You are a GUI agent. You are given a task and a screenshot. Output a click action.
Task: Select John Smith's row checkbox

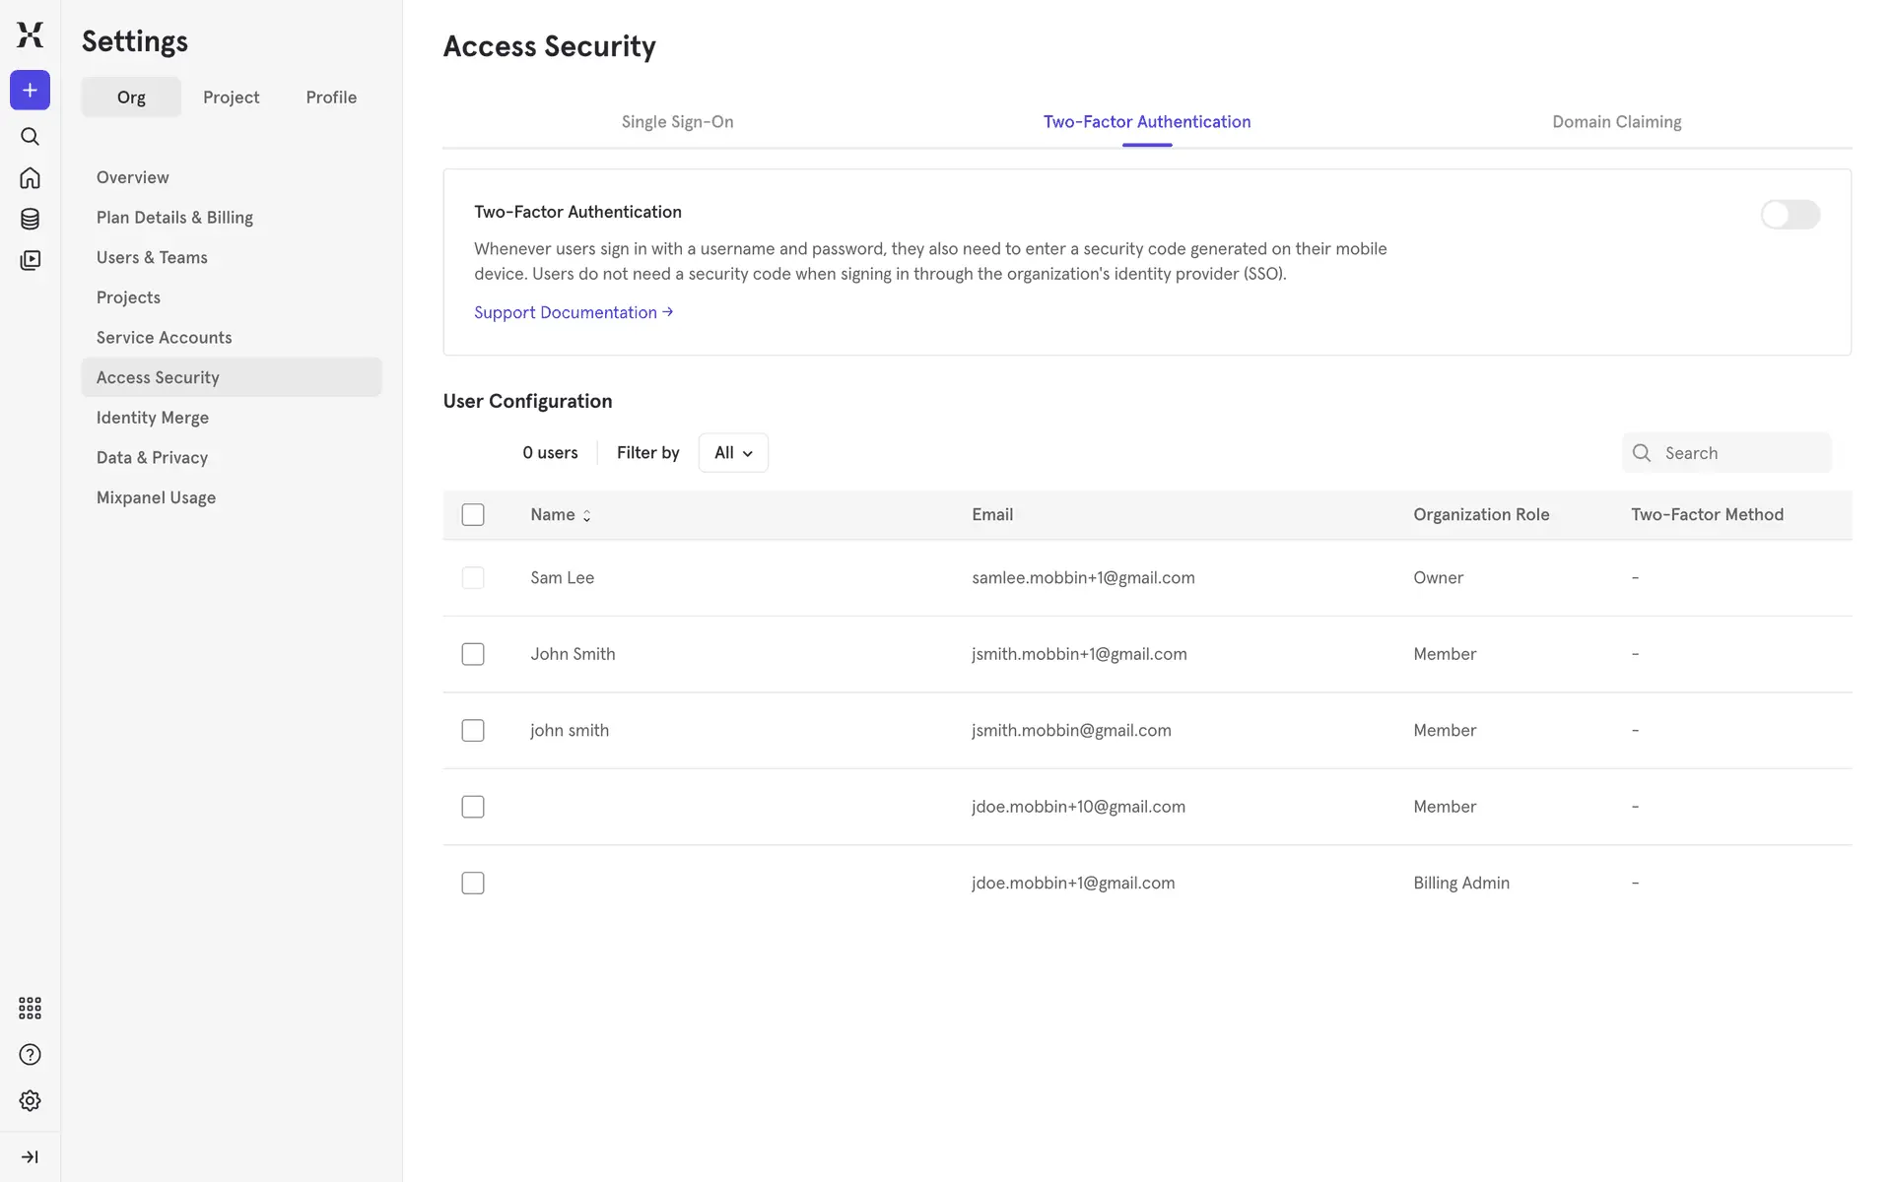(473, 654)
